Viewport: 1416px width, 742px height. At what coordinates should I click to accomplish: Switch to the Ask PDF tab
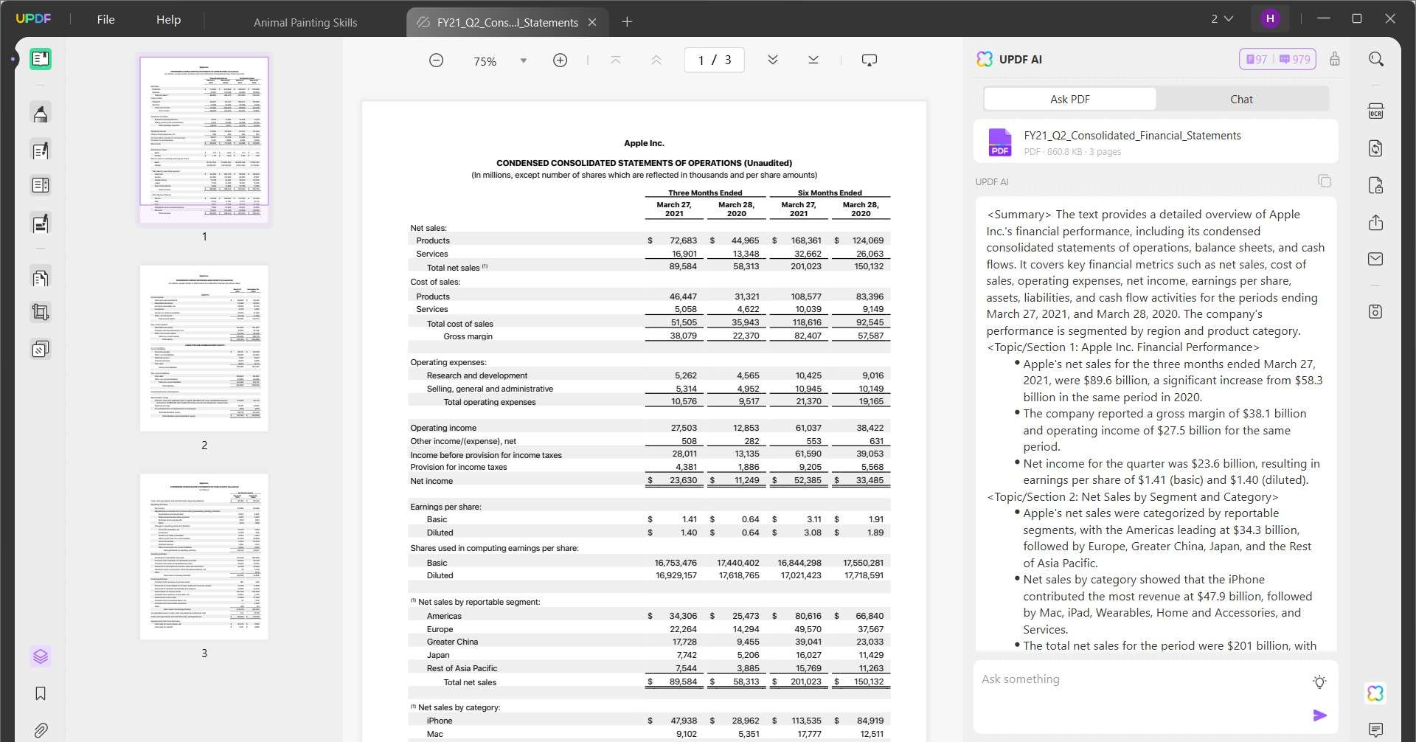click(x=1070, y=99)
